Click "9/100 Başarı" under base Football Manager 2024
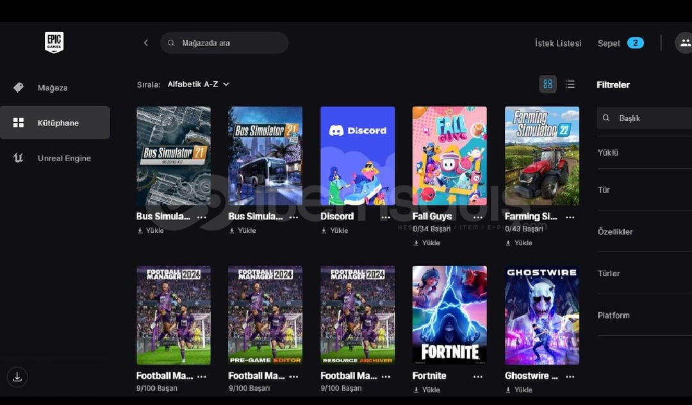The height and width of the screenshot is (405, 692). (x=157, y=388)
